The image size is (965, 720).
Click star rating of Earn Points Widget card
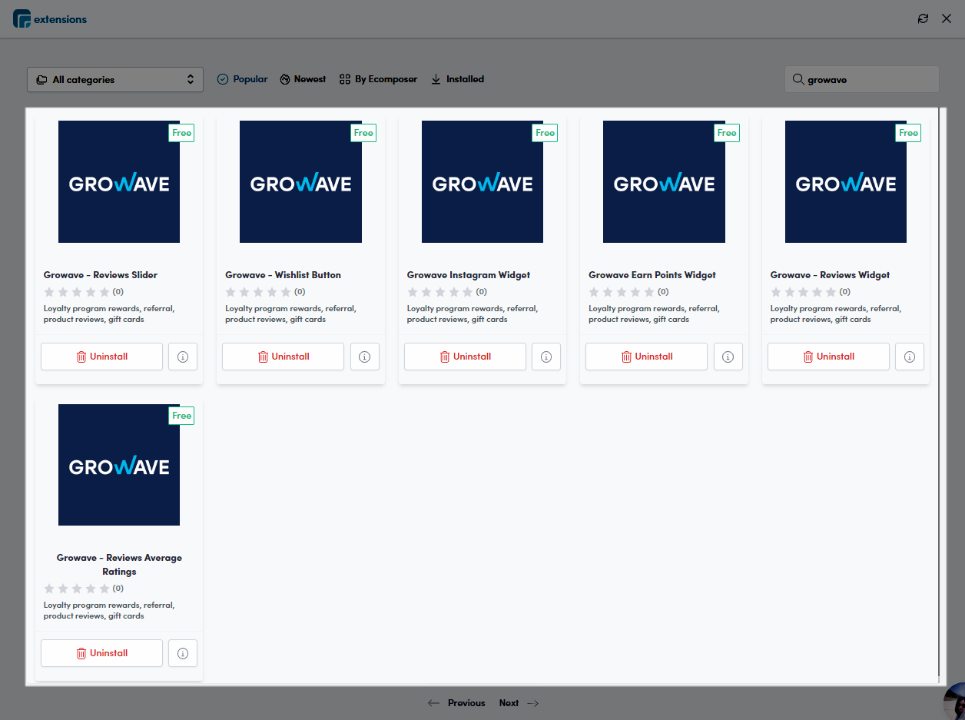(622, 292)
